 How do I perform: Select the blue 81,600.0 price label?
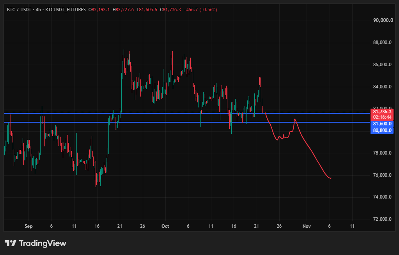[x=382, y=124]
